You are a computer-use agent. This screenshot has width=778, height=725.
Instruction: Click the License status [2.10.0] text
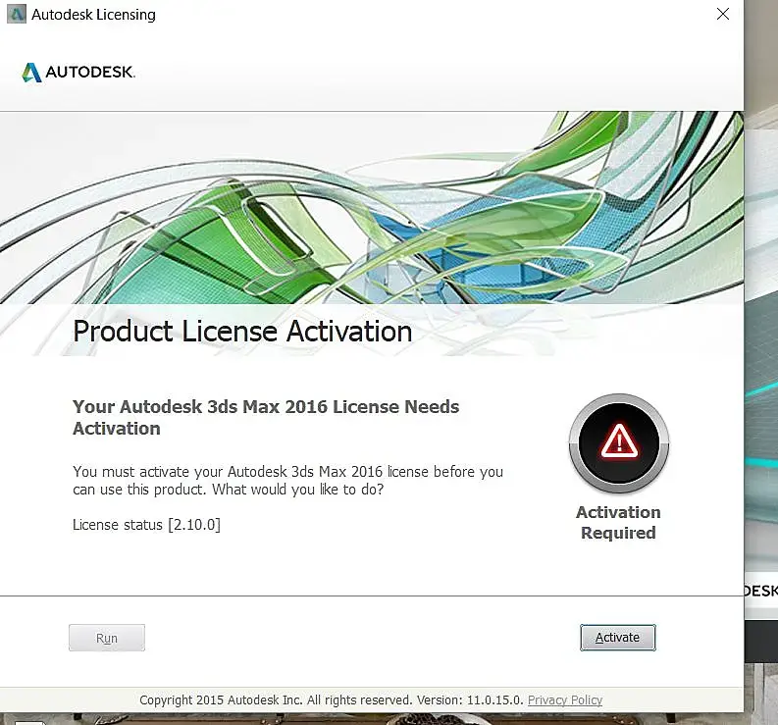pyautogui.click(x=146, y=525)
